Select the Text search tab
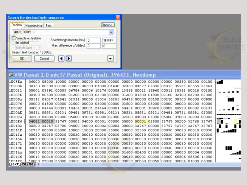The height and width of the screenshot is (185, 247). (x=48, y=26)
